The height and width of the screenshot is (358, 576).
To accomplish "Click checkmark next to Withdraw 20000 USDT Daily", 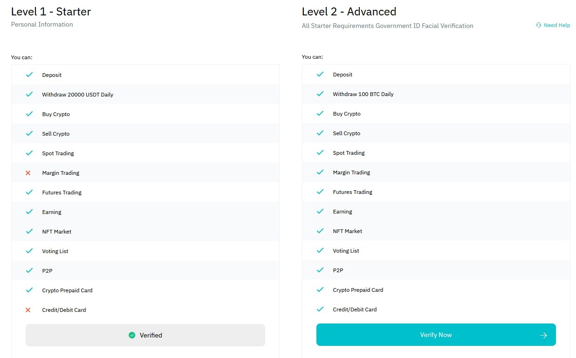I will [x=29, y=94].
